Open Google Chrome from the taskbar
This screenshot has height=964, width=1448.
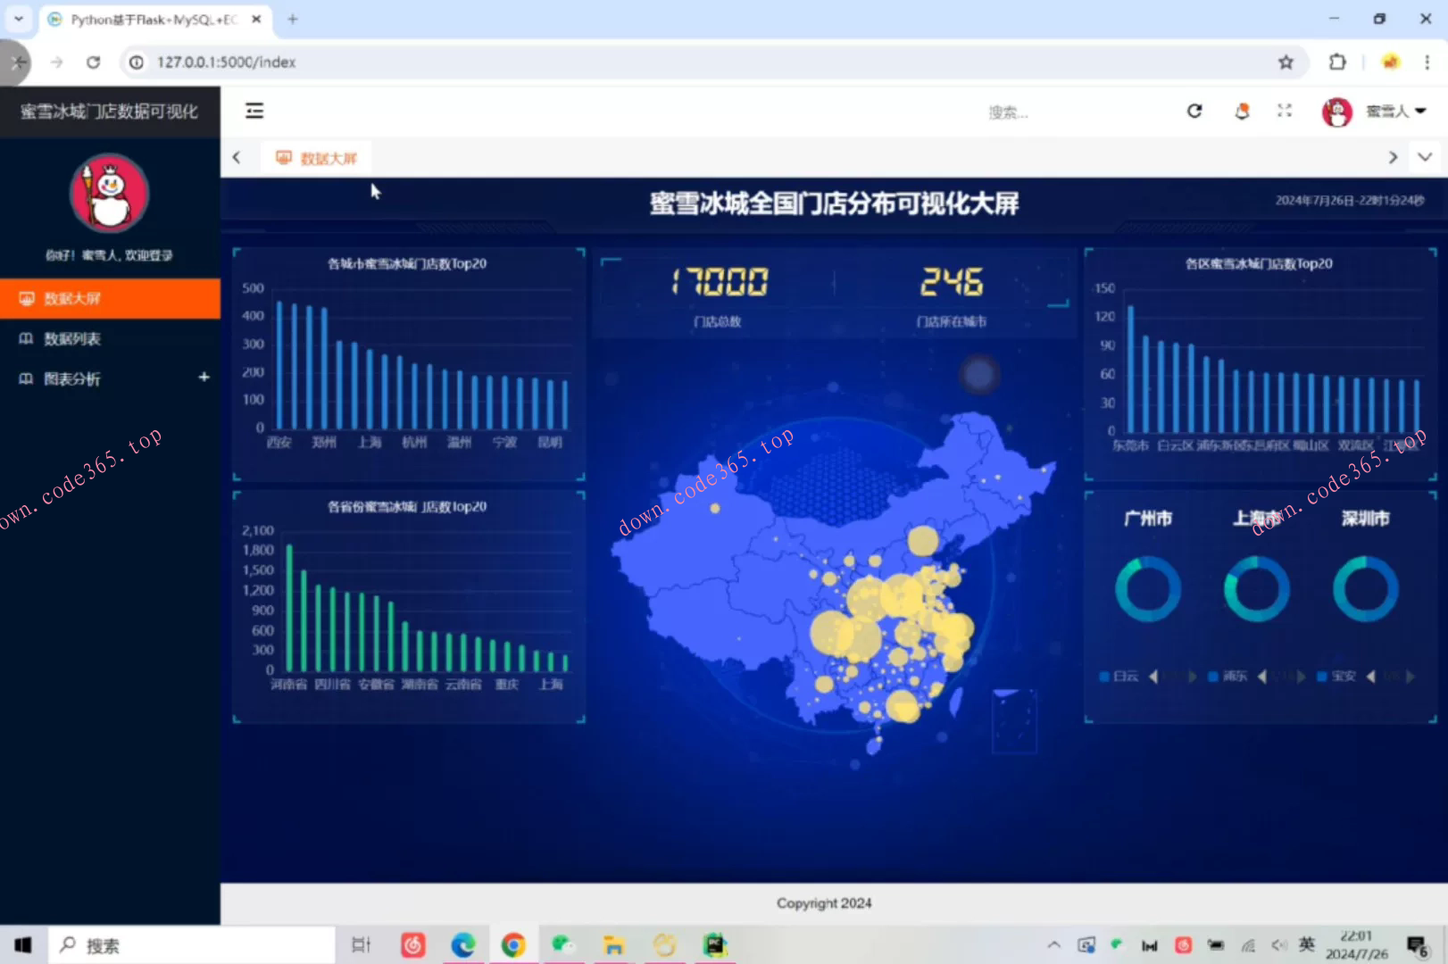pos(513,945)
